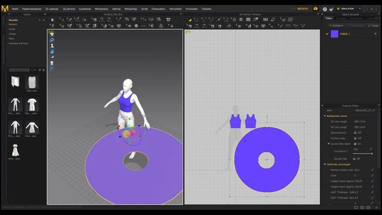382x215 pixels.
Task: Collapse the Object Browser panel arrow
Action: (x=322, y=14)
